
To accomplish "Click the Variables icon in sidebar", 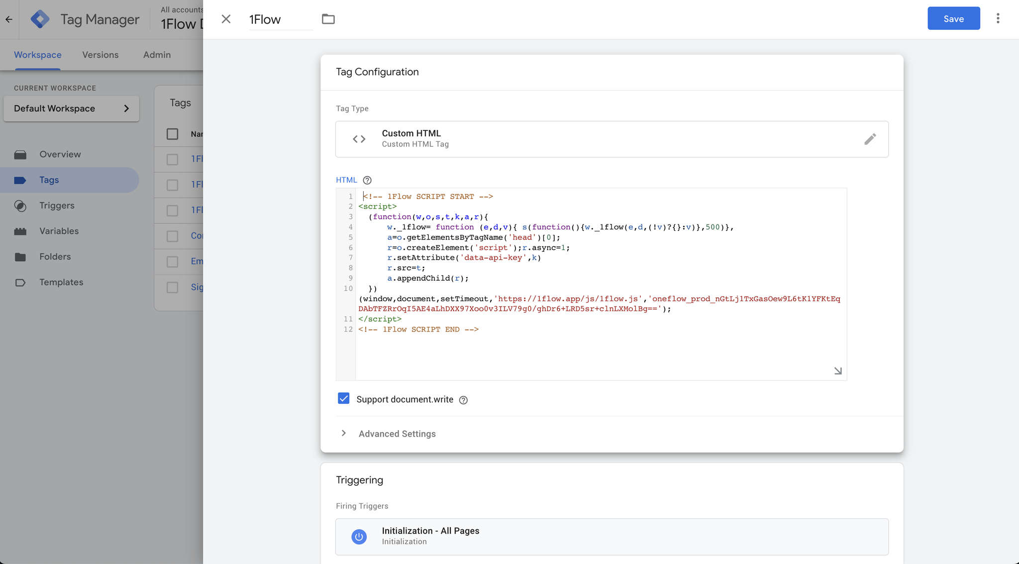I will coord(20,231).
